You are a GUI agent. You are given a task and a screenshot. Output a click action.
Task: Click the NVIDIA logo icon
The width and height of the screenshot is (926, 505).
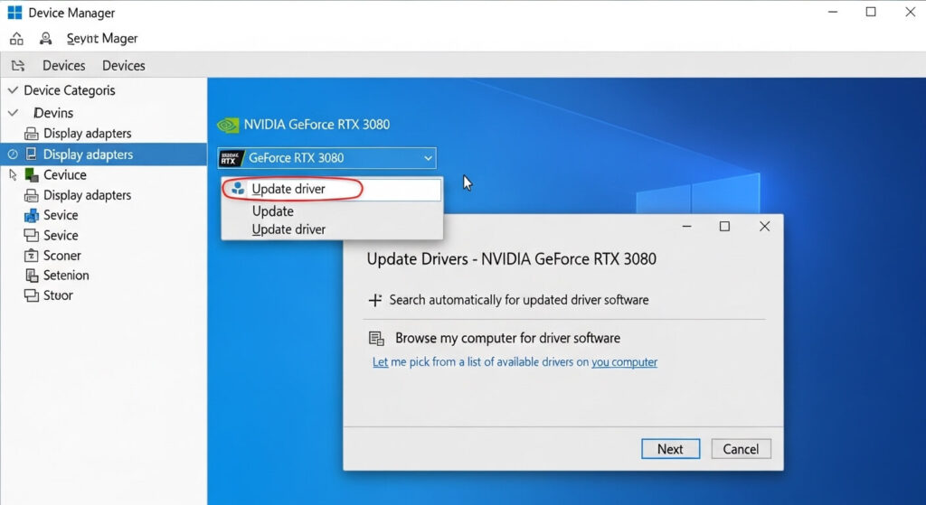[229, 125]
